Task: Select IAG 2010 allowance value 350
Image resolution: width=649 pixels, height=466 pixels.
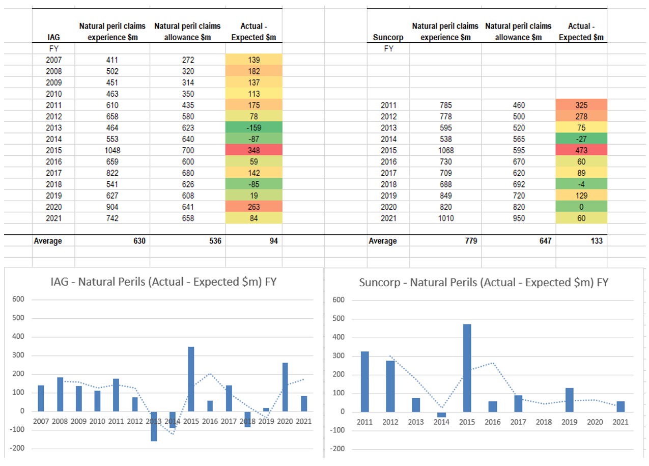Action: point(188,94)
